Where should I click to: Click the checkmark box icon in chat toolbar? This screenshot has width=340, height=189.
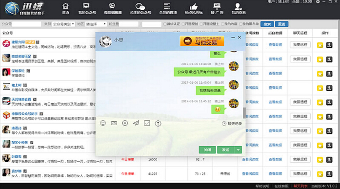coord(147,123)
